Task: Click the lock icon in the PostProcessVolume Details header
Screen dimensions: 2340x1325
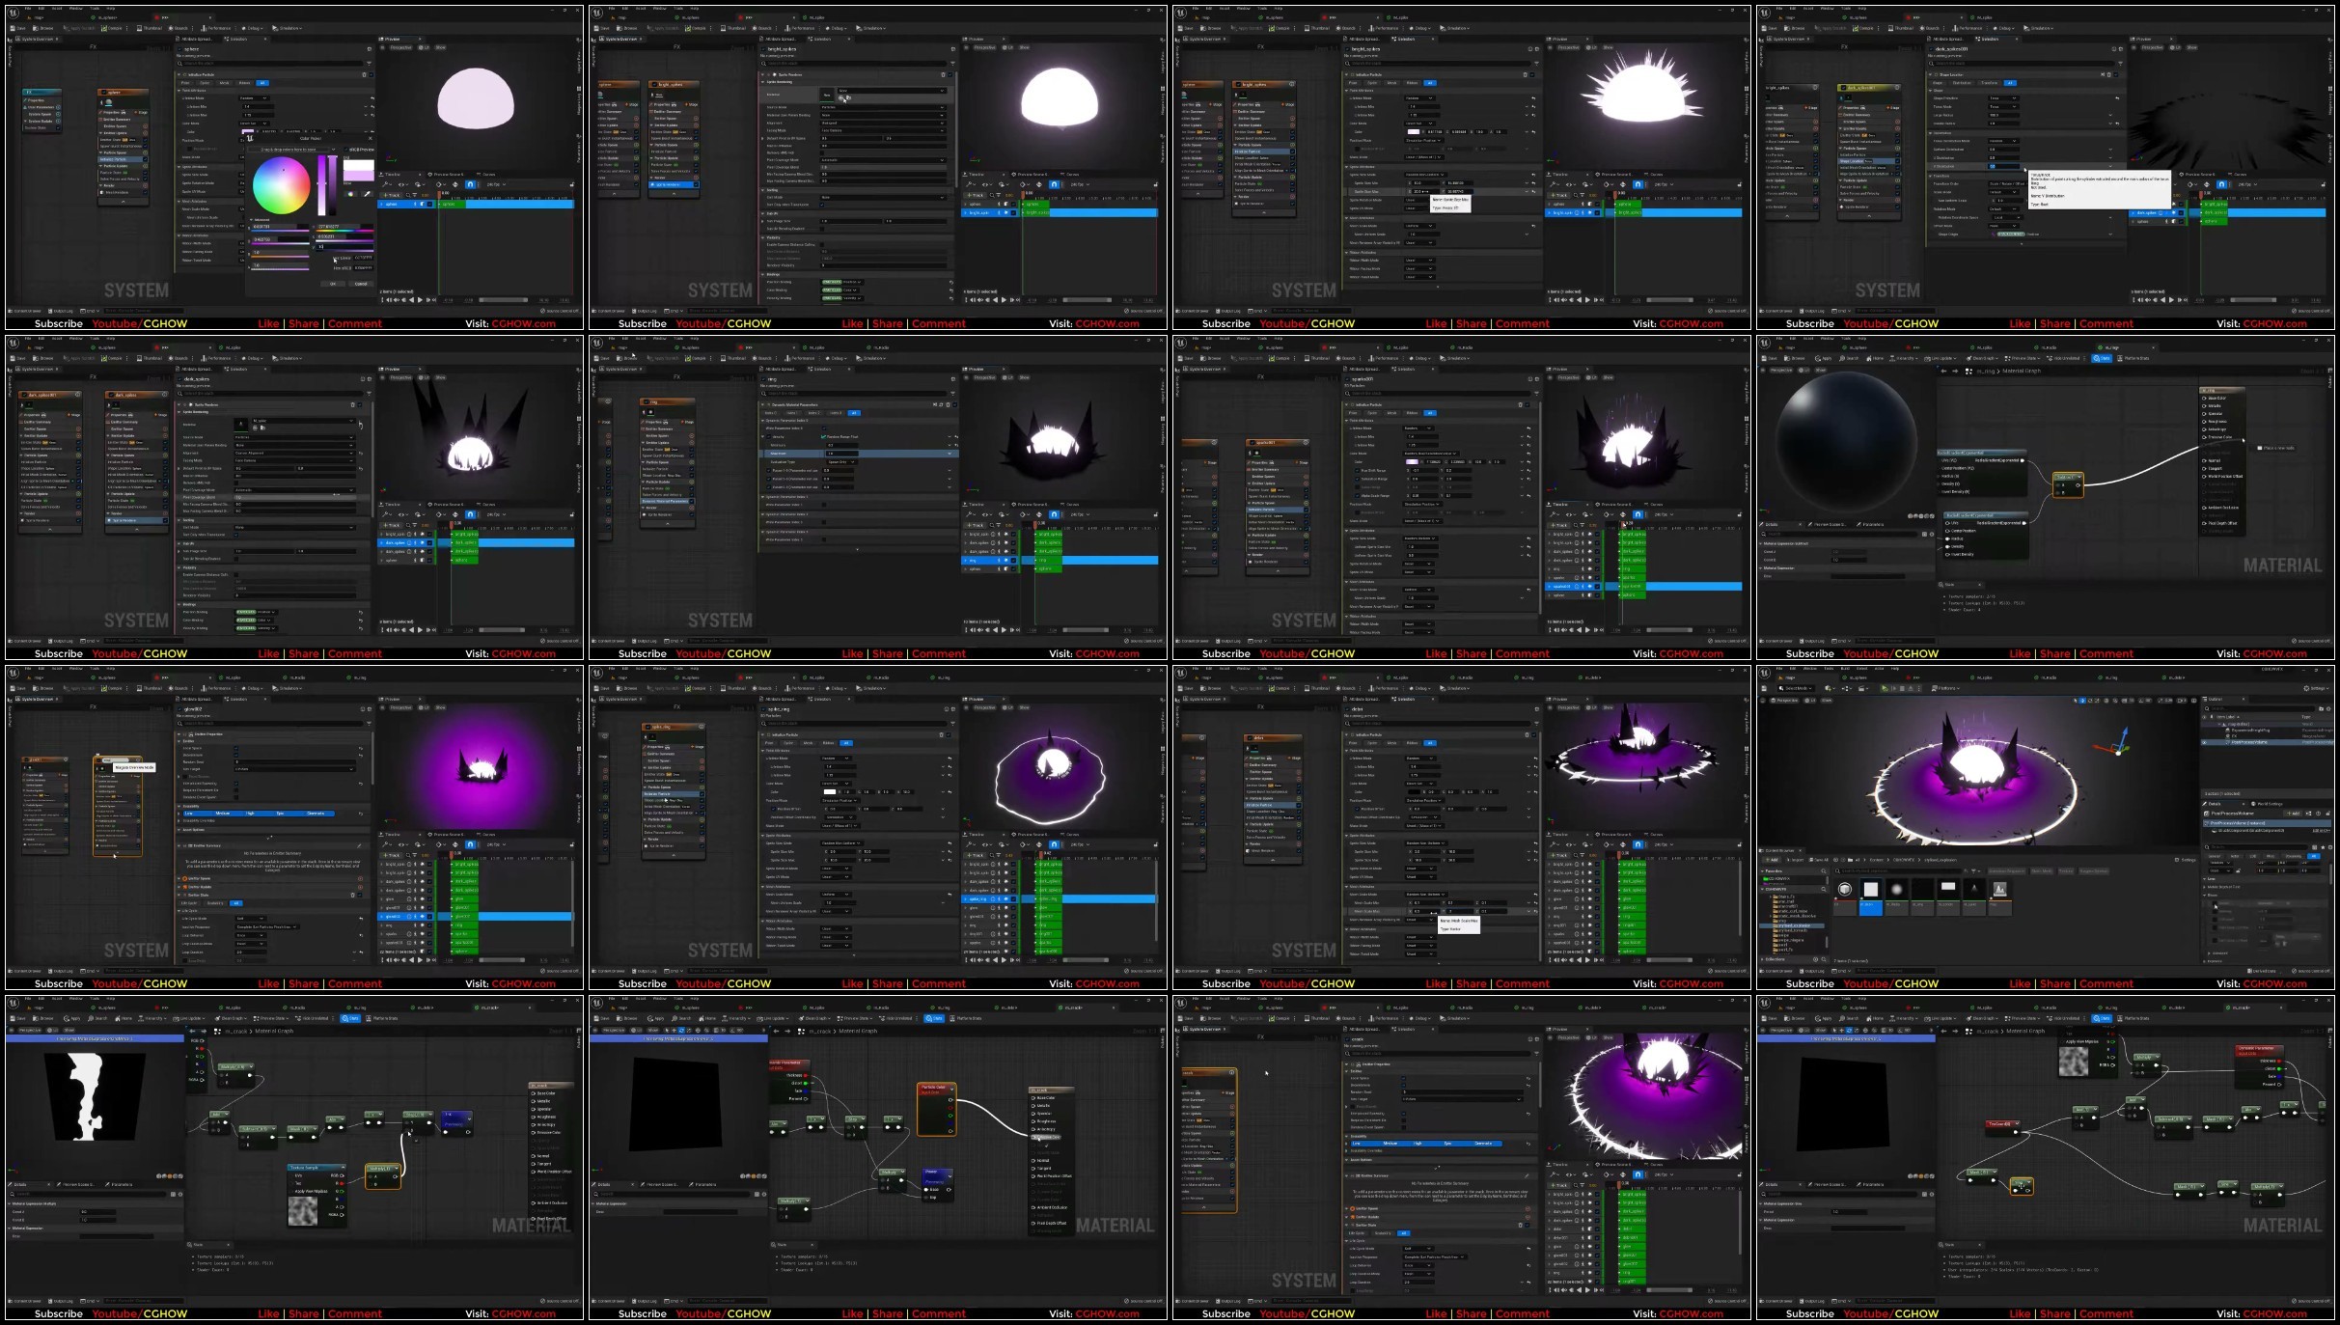Action: click(x=2327, y=814)
